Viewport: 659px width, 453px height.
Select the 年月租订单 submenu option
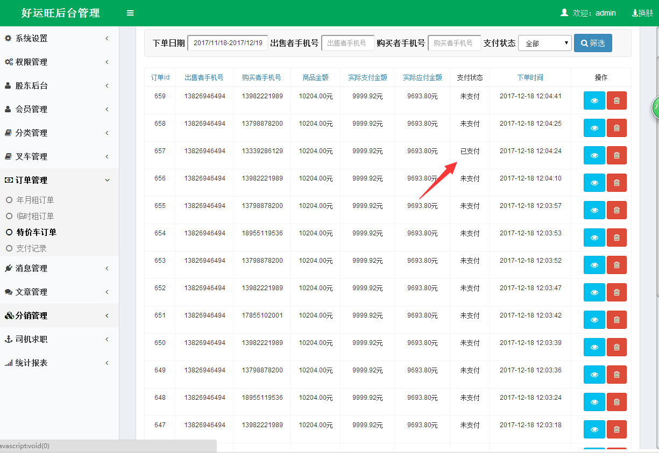pos(35,200)
